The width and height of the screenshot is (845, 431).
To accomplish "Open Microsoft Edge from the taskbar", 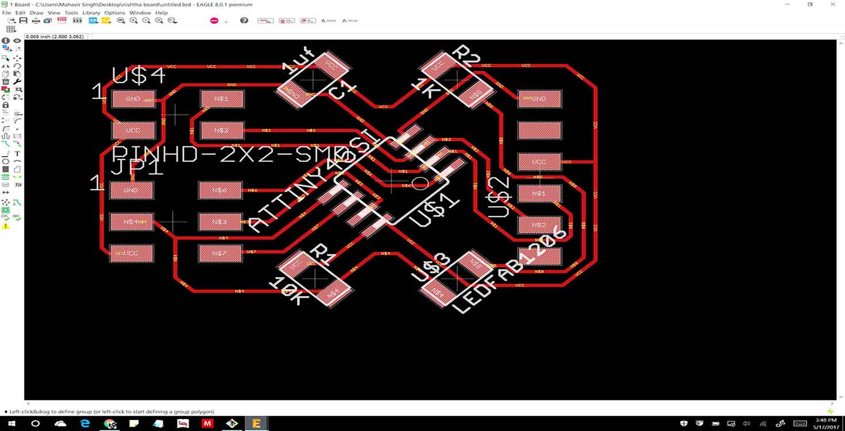I will click(85, 424).
